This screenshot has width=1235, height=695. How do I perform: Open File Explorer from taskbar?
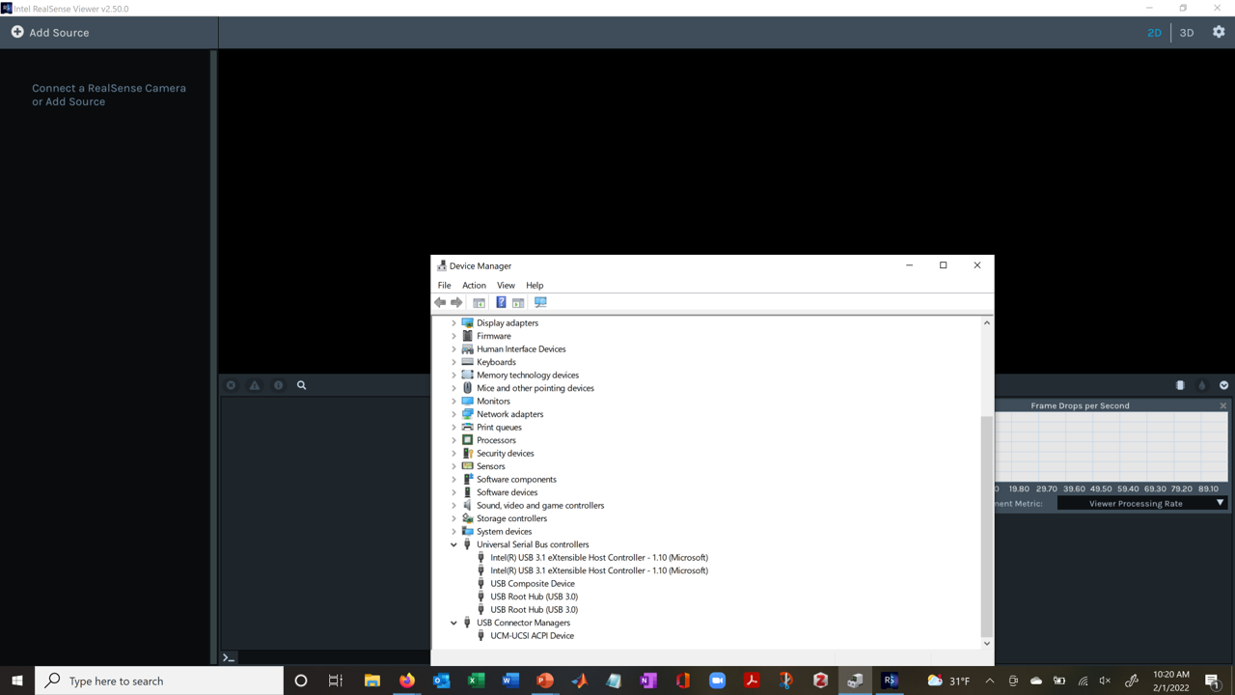click(372, 681)
